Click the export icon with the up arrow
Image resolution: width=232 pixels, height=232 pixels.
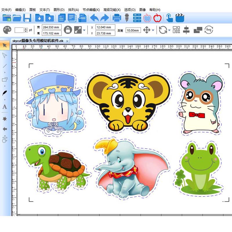coord(50,18)
